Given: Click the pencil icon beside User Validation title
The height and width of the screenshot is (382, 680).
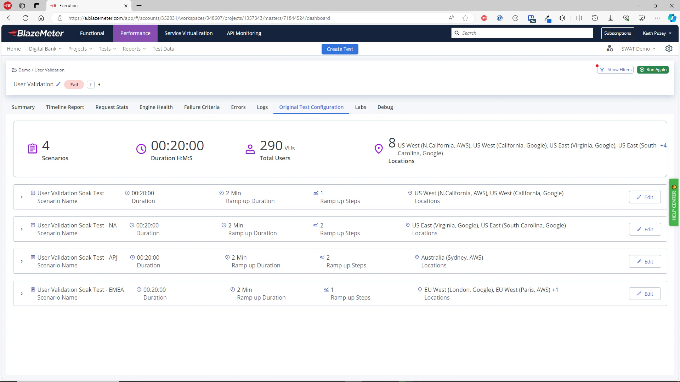Looking at the screenshot, I should coord(58,84).
